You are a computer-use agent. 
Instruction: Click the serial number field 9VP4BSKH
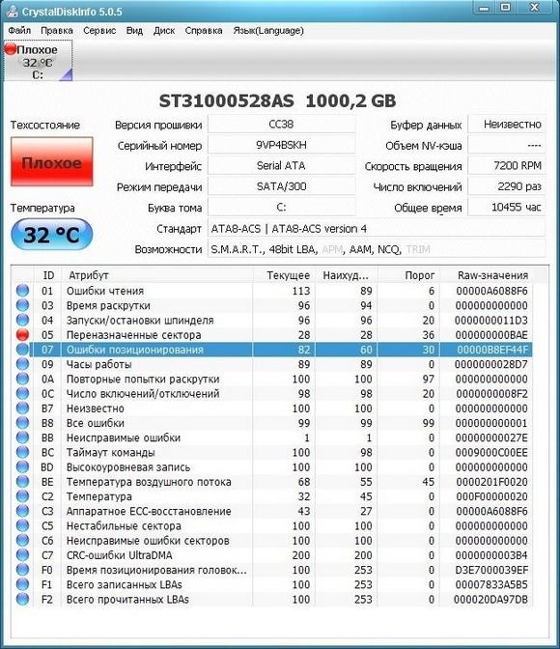click(282, 145)
